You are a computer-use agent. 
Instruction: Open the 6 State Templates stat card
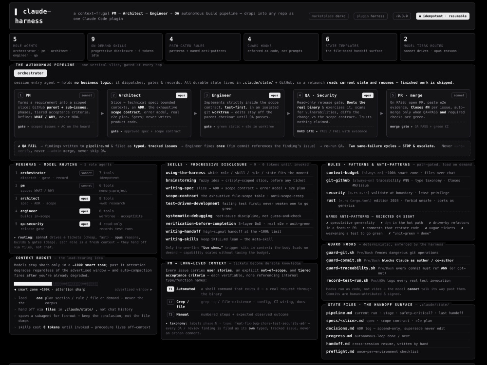pyautogui.click(x=359, y=47)
